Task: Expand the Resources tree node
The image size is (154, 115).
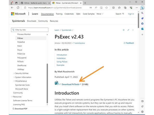Action: pyautogui.click(x=12, y=97)
